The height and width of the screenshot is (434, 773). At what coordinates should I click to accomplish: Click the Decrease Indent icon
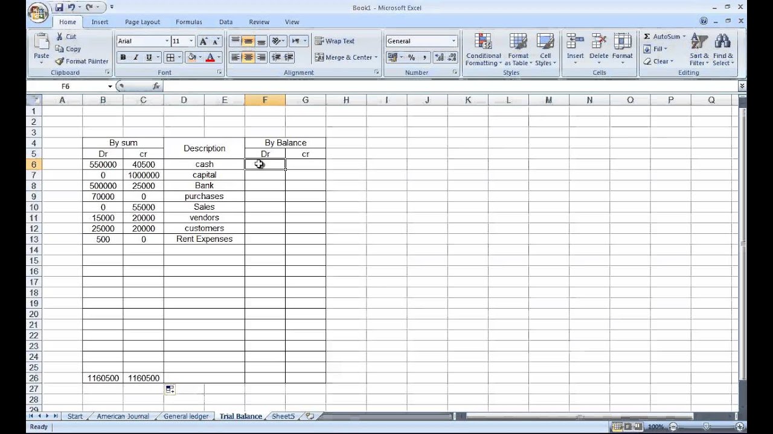pos(276,57)
